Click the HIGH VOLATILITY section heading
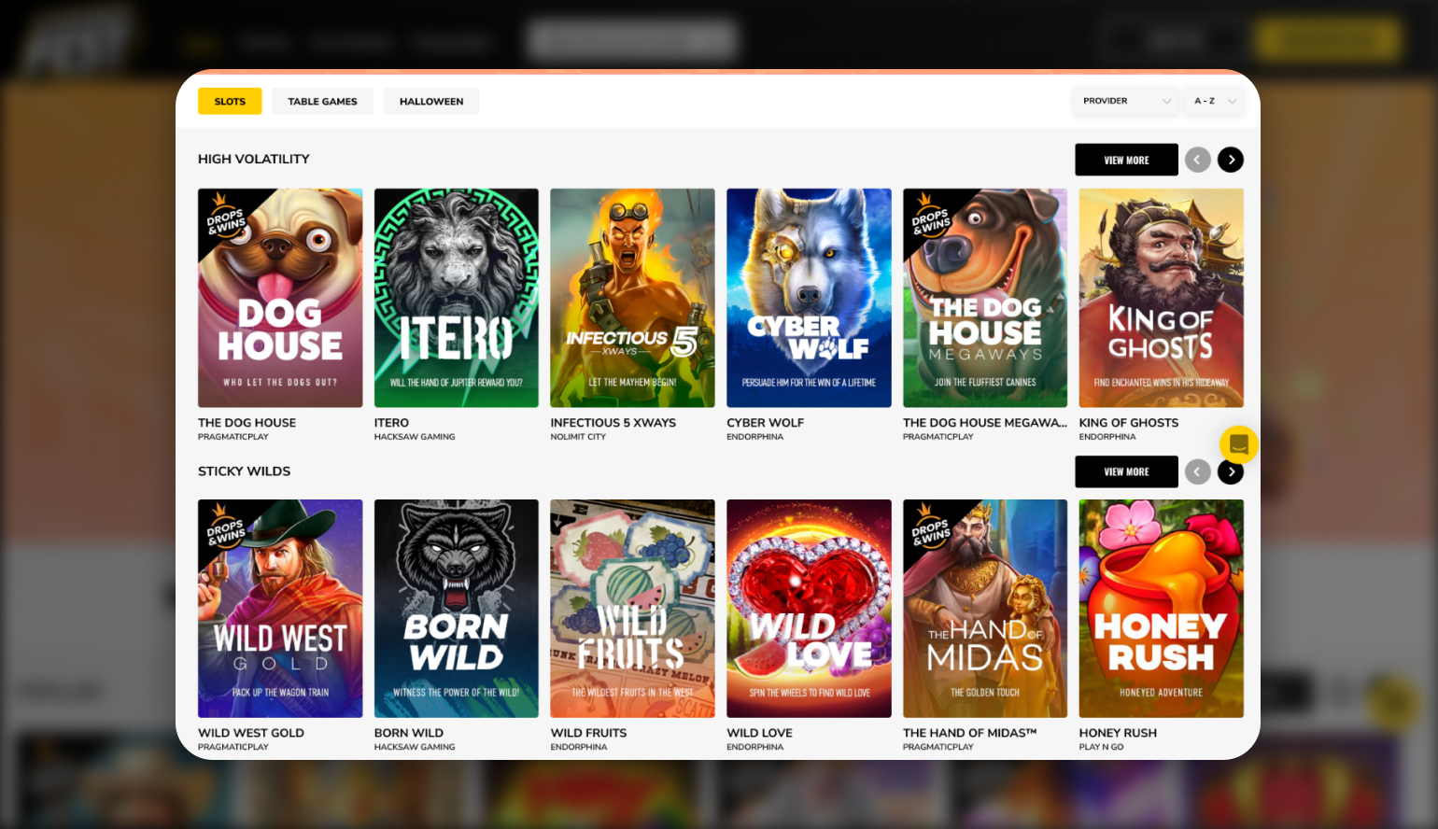1438x829 pixels. coord(253,159)
